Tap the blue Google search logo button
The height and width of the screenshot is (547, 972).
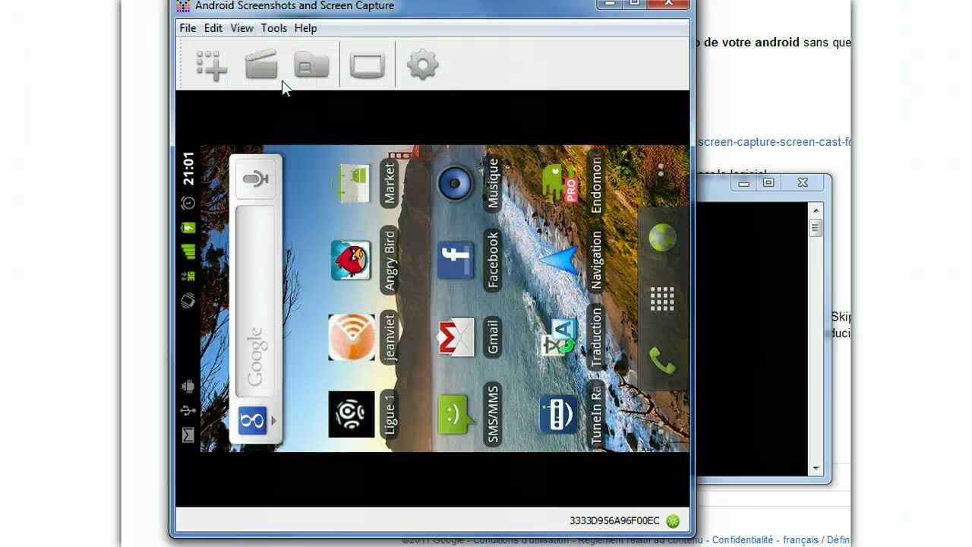tap(252, 420)
